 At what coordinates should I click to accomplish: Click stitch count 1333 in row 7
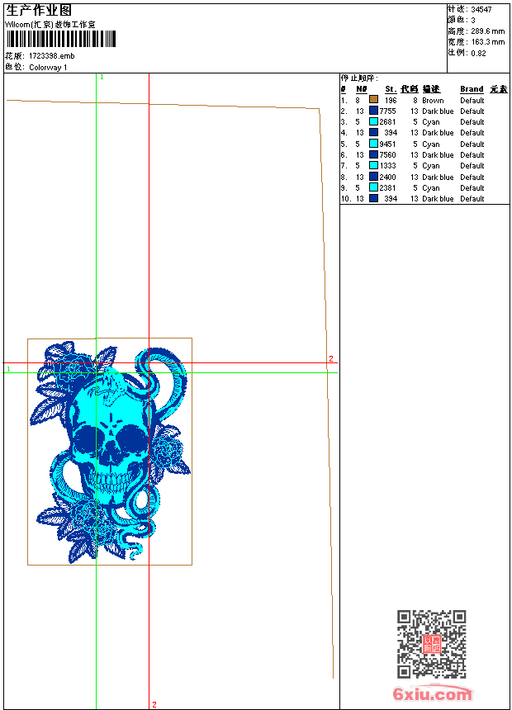click(x=388, y=166)
